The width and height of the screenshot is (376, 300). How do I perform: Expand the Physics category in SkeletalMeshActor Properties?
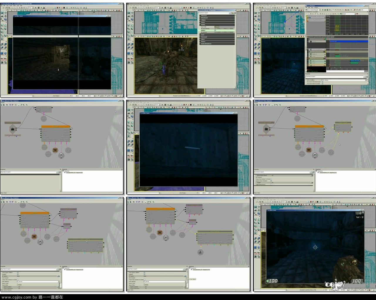point(217,41)
